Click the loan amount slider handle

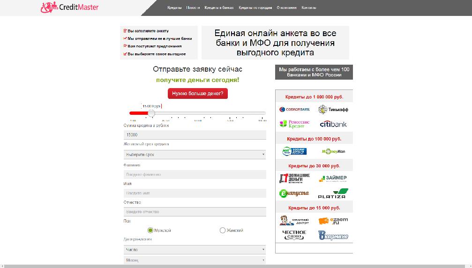click(151, 113)
